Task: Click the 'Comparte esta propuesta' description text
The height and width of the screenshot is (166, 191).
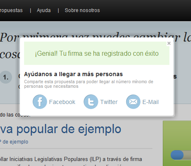Action: [x=88, y=84]
